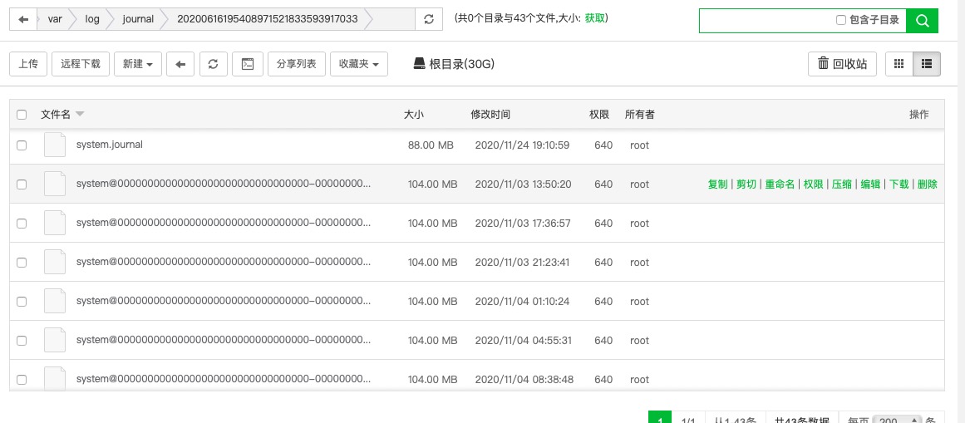Navigate to the log breadcrumb folder

click(91, 19)
